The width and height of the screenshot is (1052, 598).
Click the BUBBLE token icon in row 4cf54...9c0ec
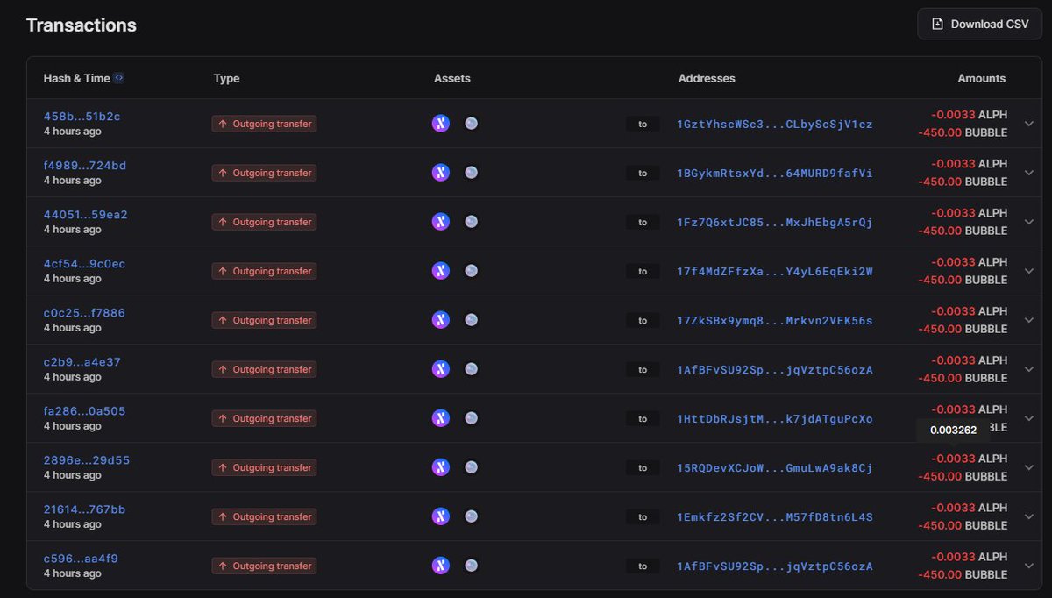tap(472, 271)
